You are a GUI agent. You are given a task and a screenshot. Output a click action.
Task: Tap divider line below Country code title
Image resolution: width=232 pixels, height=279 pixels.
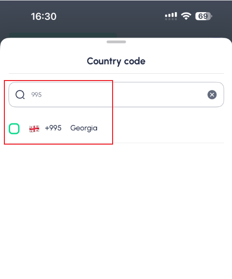tap(116, 73)
